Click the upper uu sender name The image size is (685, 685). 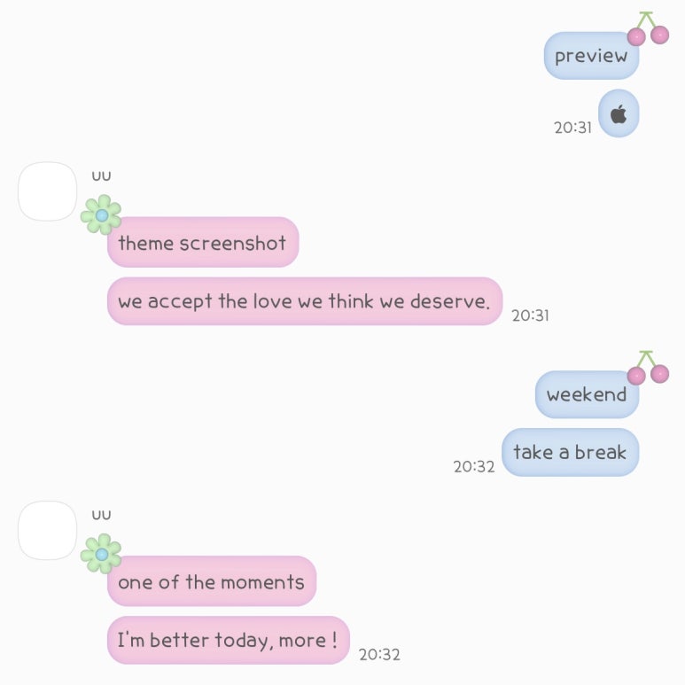(x=101, y=176)
